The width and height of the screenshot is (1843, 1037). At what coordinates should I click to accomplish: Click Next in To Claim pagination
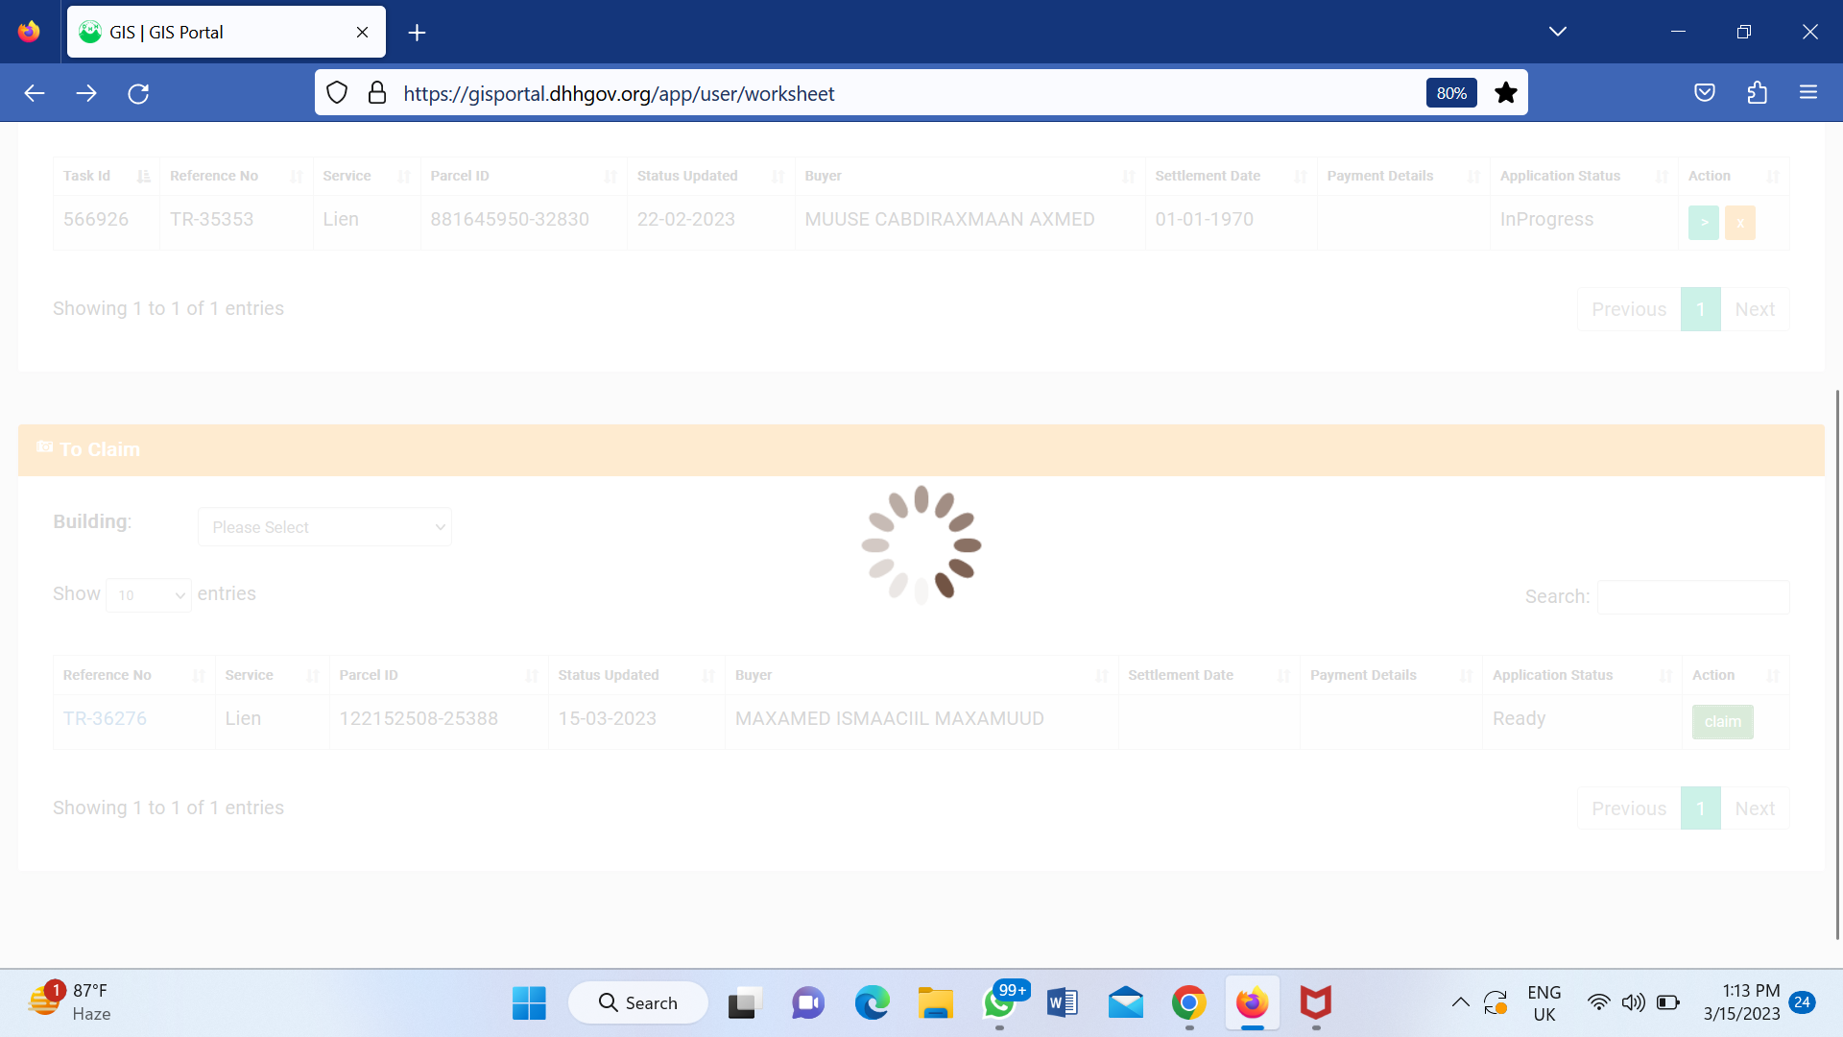(1755, 808)
